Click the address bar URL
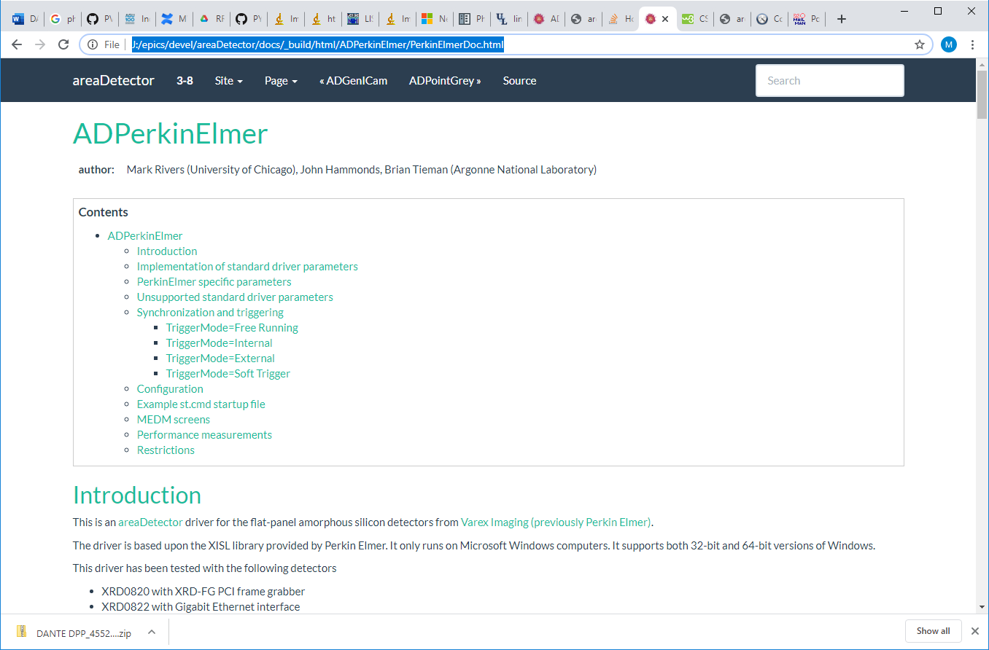The width and height of the screenshot is (989, 650). [x=318, y=44]
